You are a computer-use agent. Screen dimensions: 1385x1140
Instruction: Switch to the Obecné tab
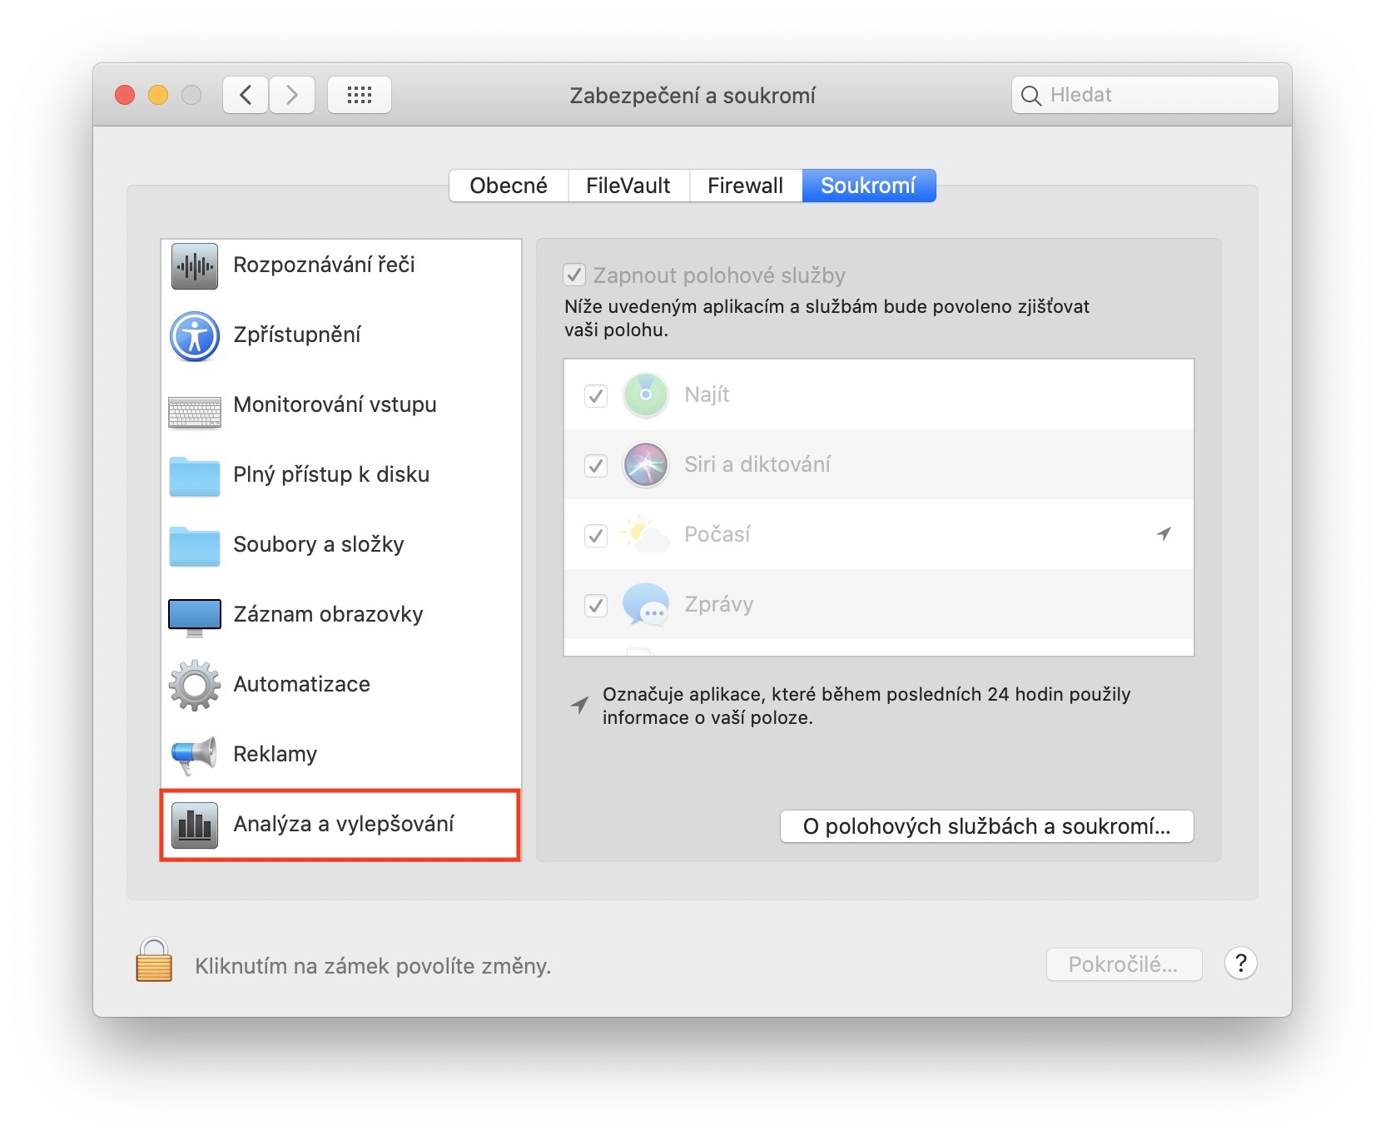point(509,186)
